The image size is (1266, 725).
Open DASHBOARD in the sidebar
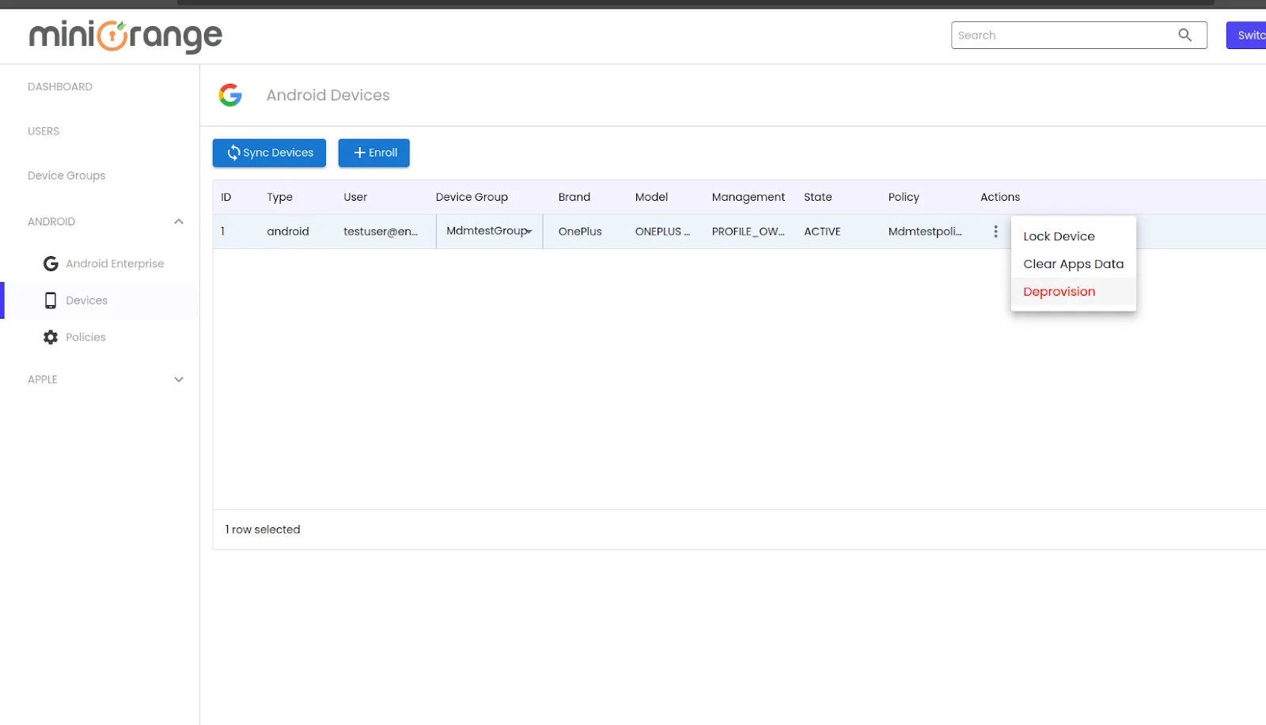[x=60, y=87]
